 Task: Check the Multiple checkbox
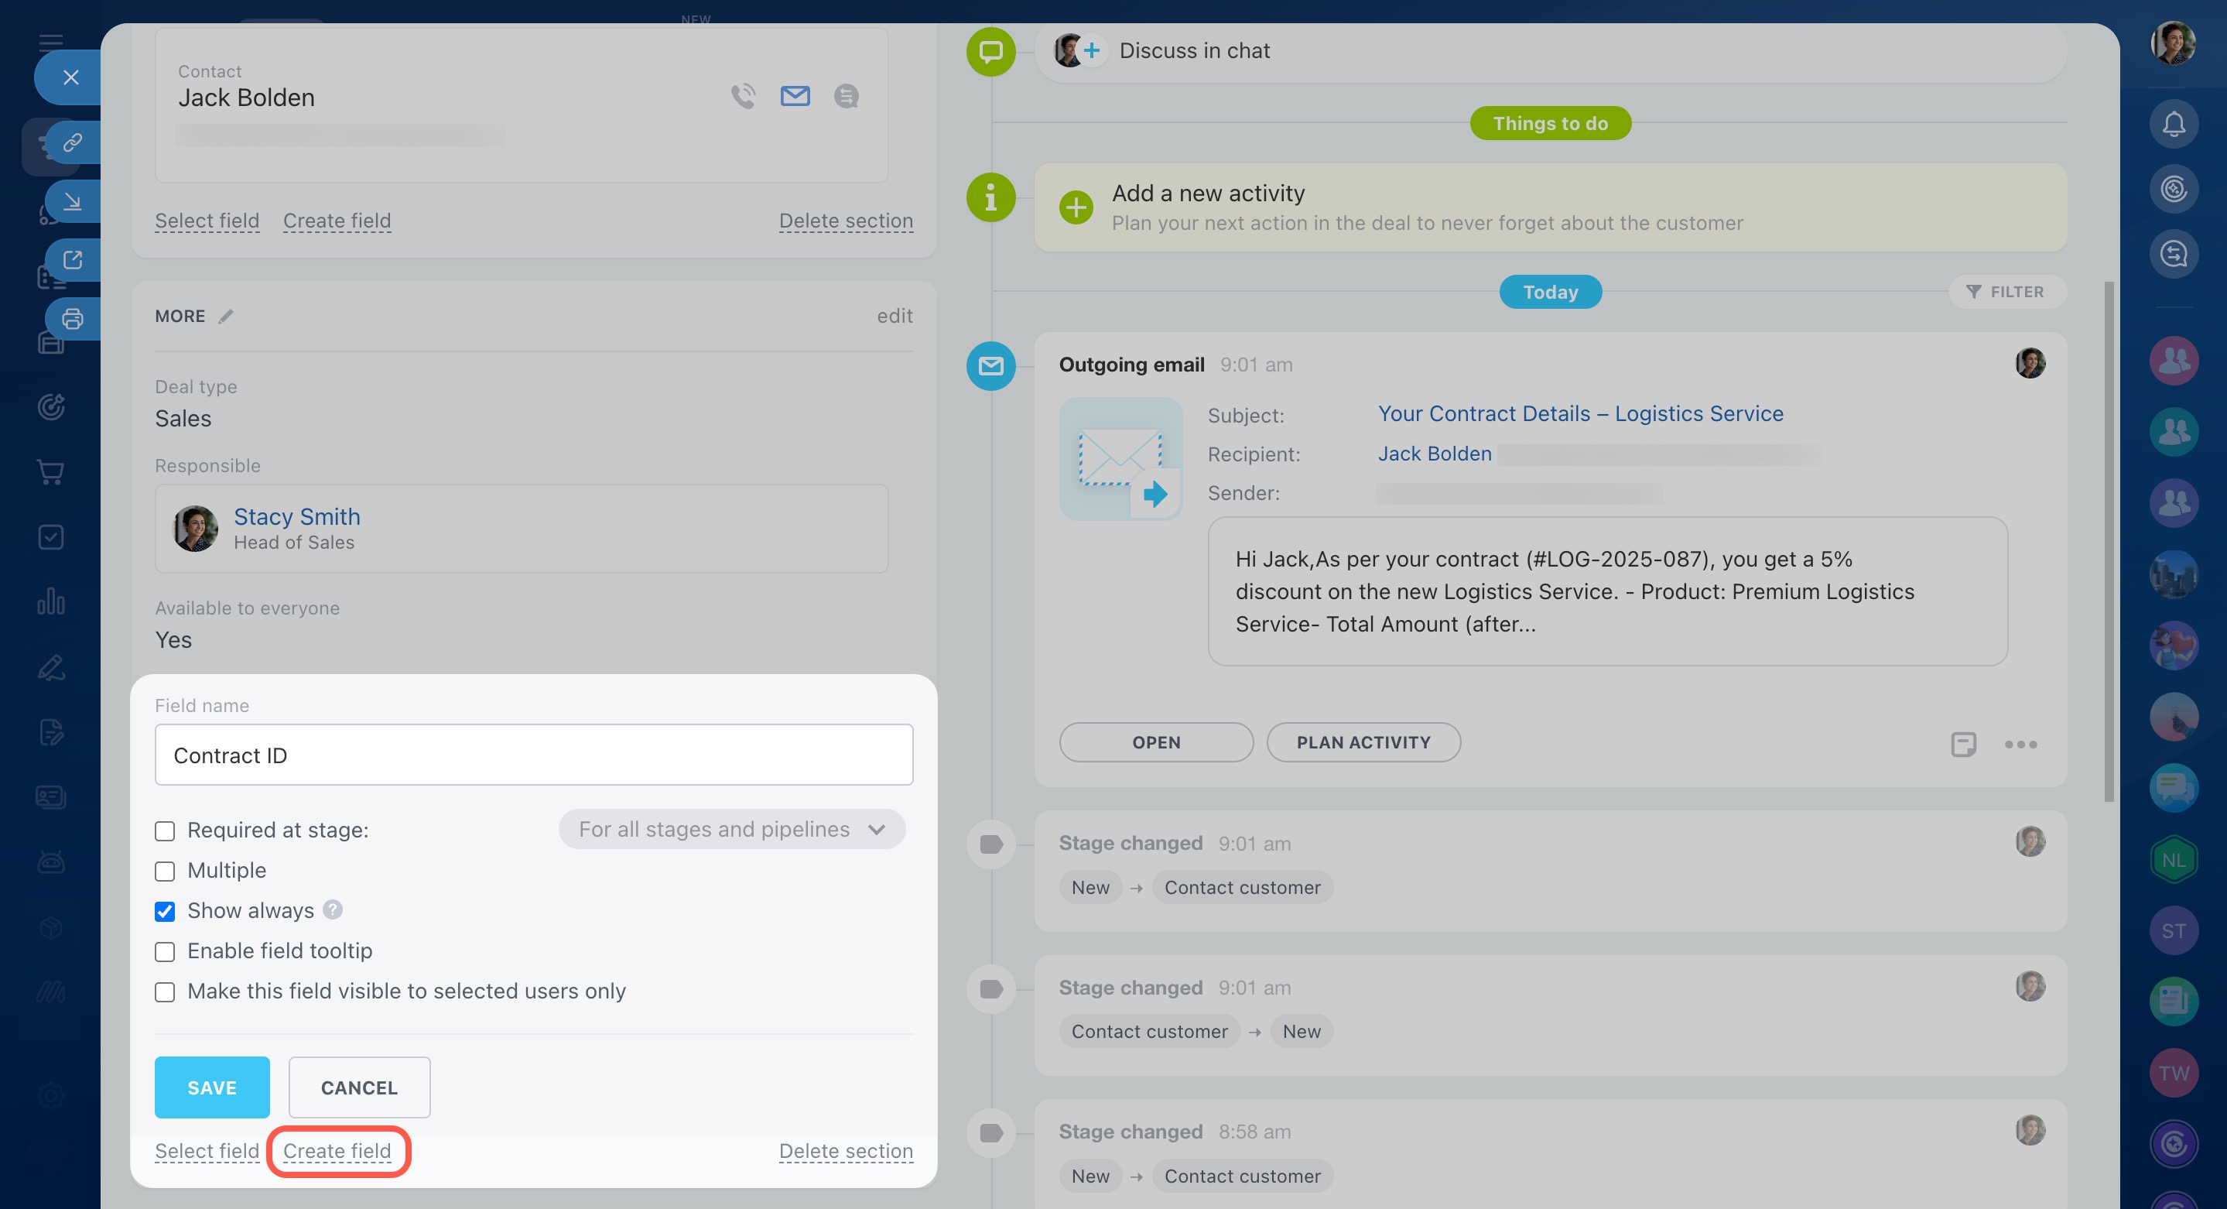point(164,871)
